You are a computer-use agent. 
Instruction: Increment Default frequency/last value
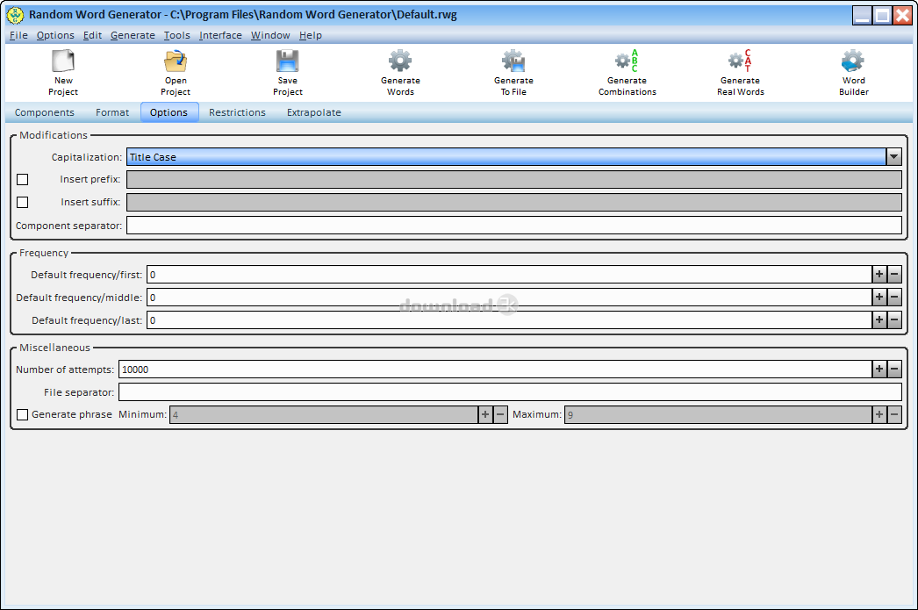[879, 319]
